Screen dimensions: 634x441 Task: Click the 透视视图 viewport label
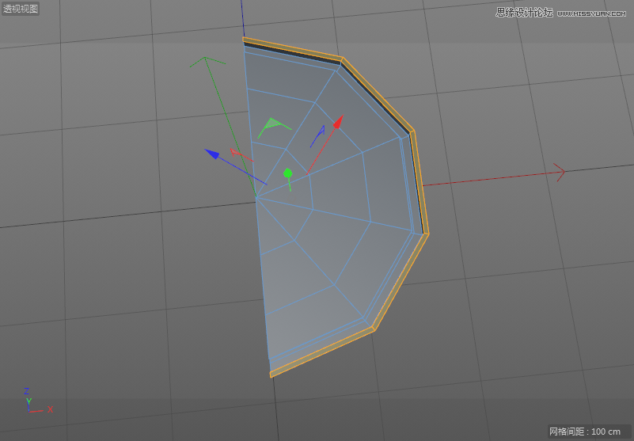click(x=21, y=8)
